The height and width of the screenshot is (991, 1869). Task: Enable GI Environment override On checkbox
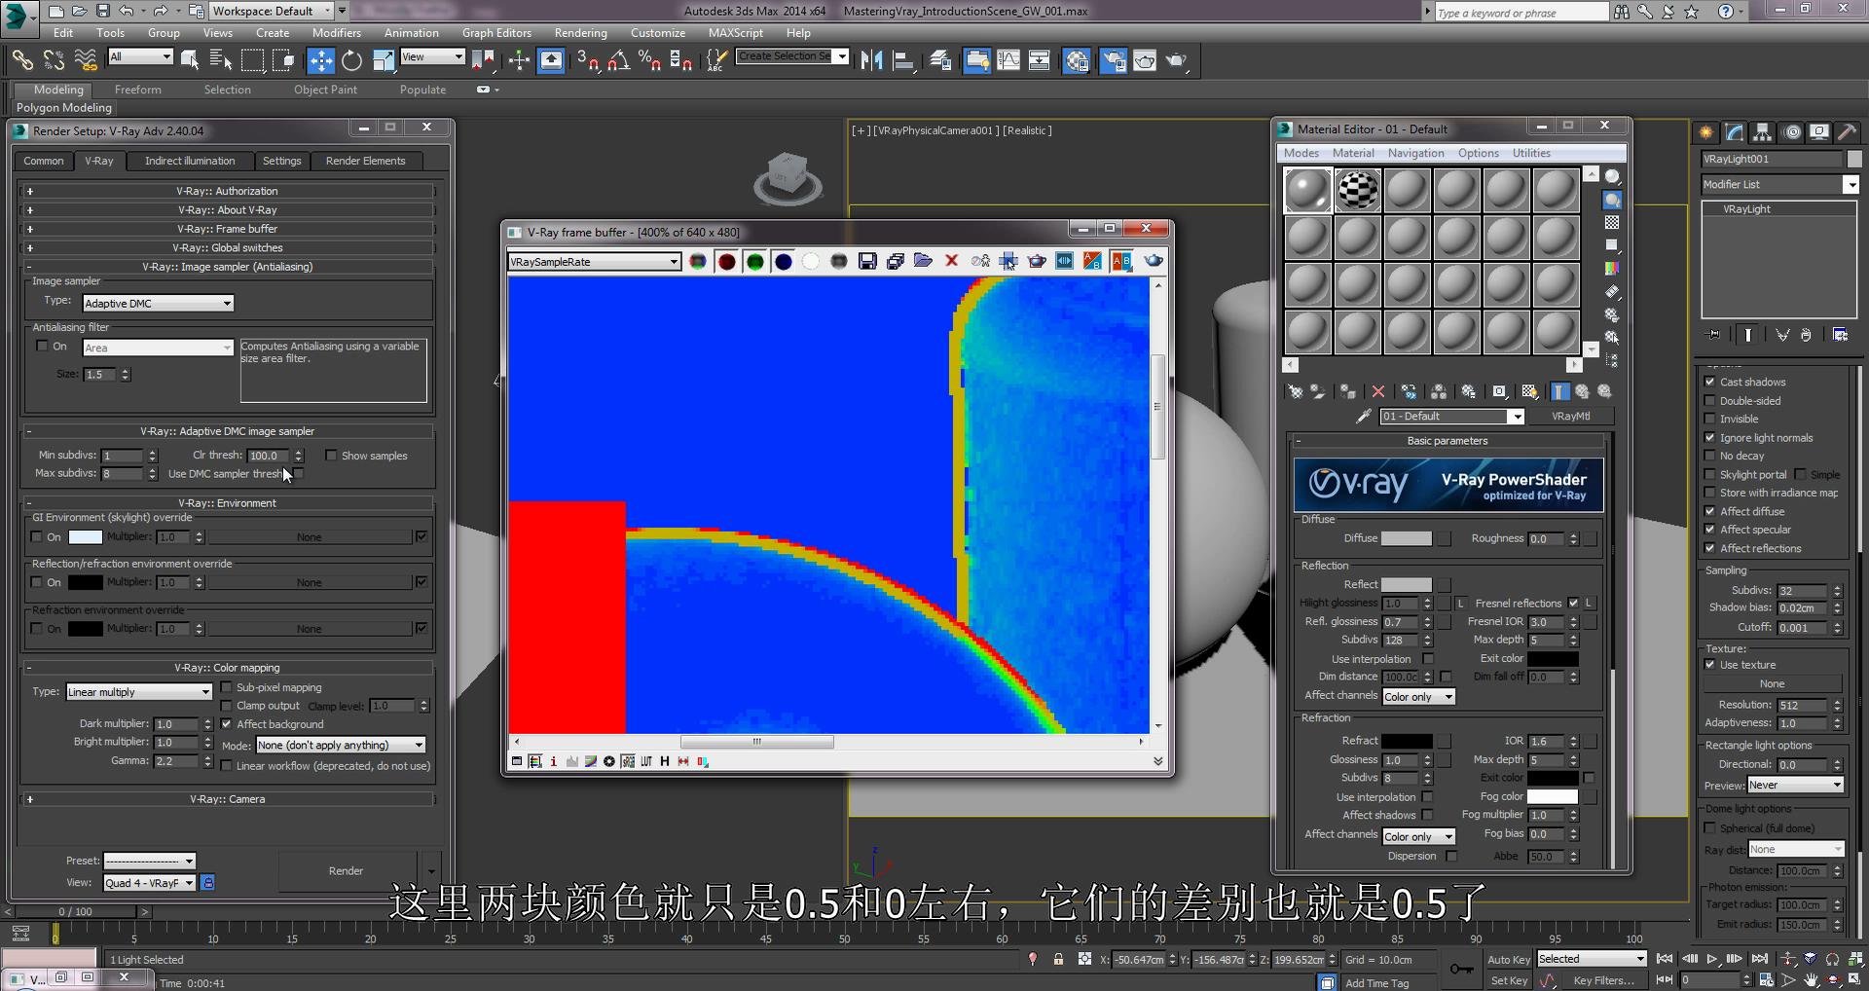[36, 536]
